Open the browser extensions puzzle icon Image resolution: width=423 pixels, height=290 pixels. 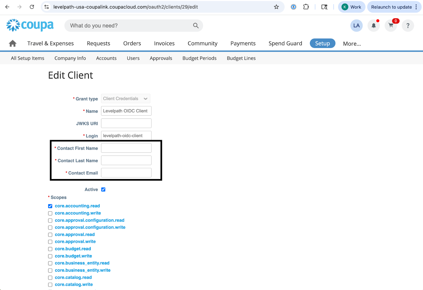coord(306,7)
